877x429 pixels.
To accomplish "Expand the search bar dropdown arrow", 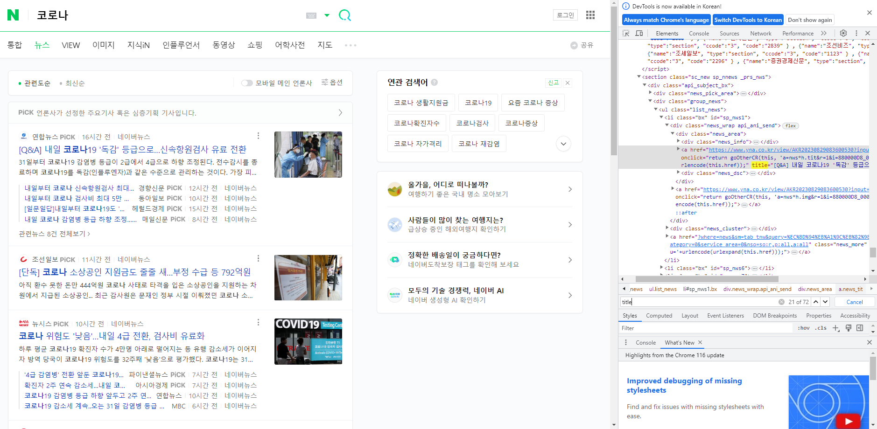I will click(x=327, y=15).
